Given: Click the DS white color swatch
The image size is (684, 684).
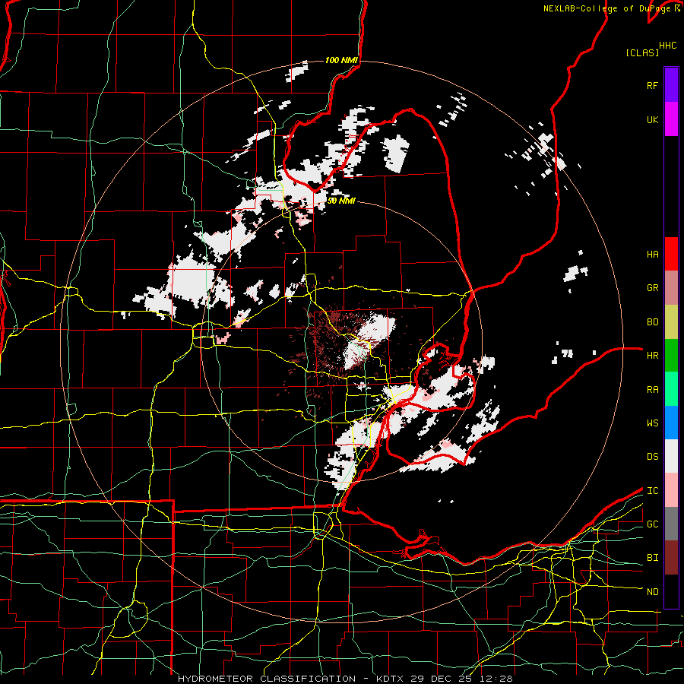Looking at the screenshot, I should click(x=671, y=456).
